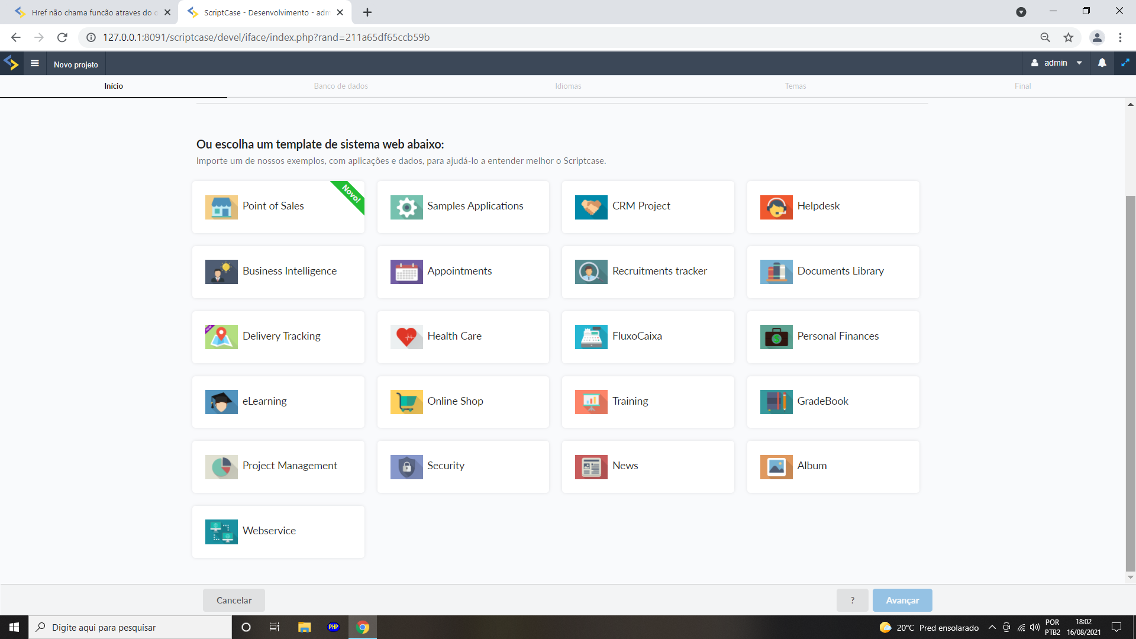Switch to the Href não chama função browser tab
The image size is (1136, 639).
tap(92, 12)
